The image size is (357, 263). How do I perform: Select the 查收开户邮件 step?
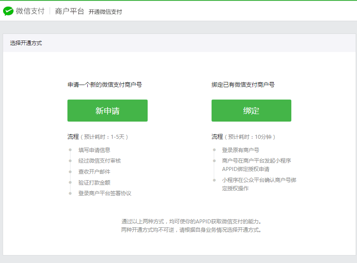click(94, 172)
